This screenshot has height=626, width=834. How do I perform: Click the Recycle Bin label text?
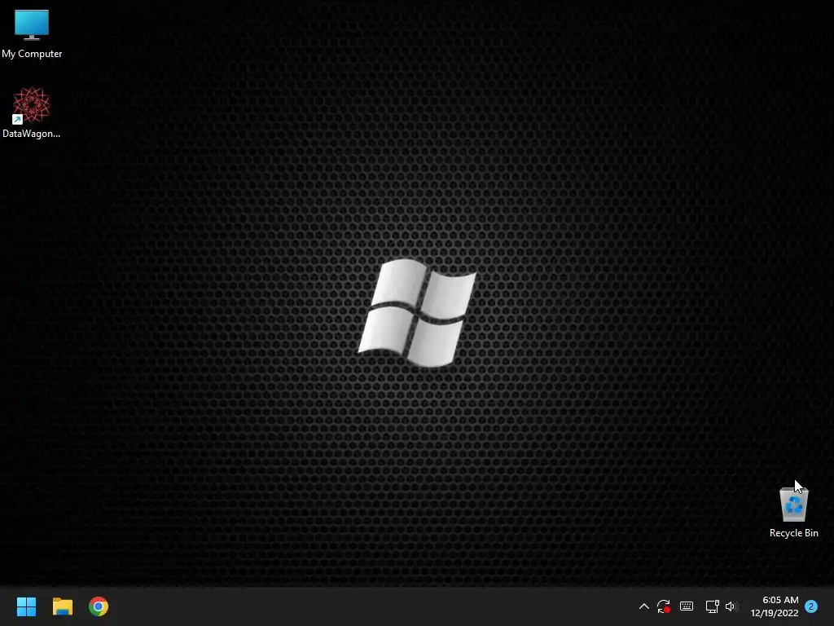793,533
